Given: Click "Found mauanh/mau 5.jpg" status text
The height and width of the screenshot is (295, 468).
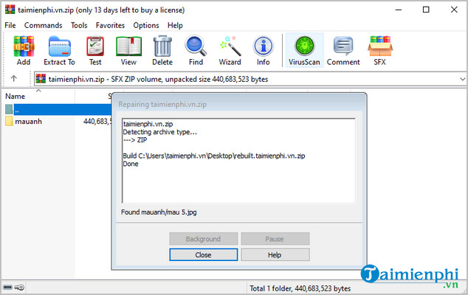Looking at the screenshot, I should [159, 212].
